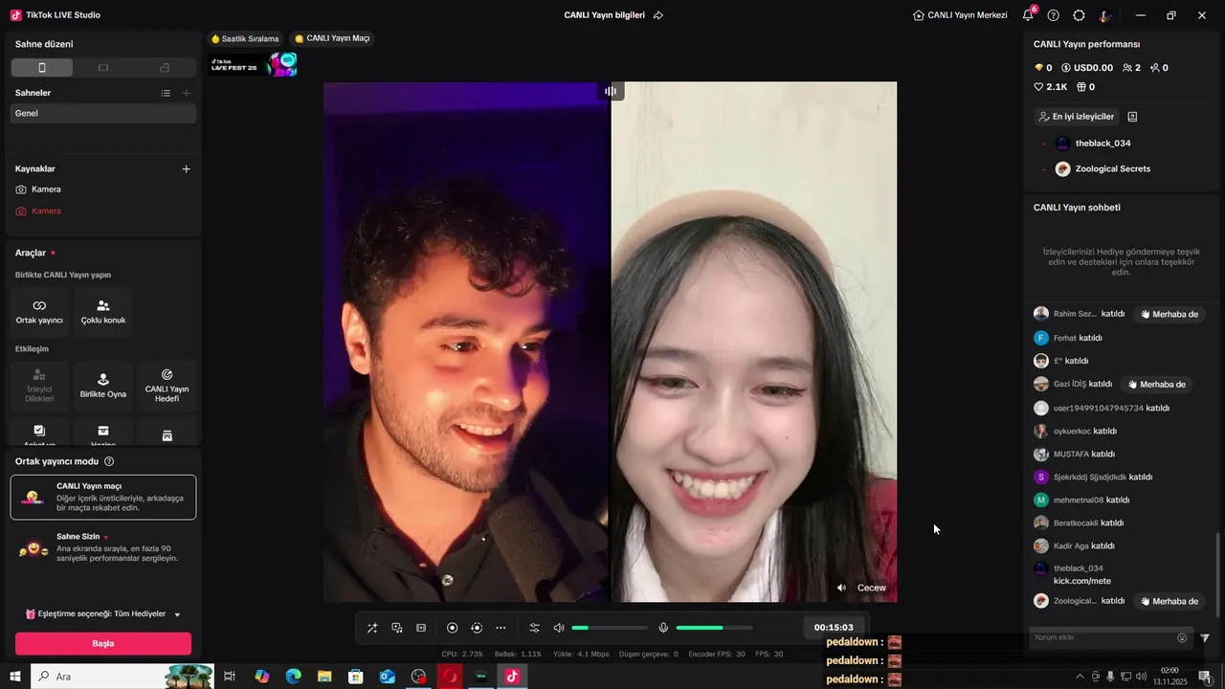This screenshot has width=1225, height=689.
Task: Open File Explorer from the taskbar
Action: (324, 677)
